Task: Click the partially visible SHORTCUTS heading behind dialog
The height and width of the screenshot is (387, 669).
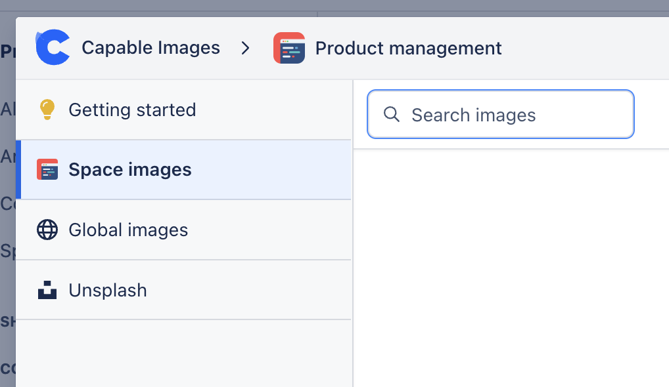Action: (7, 321)
